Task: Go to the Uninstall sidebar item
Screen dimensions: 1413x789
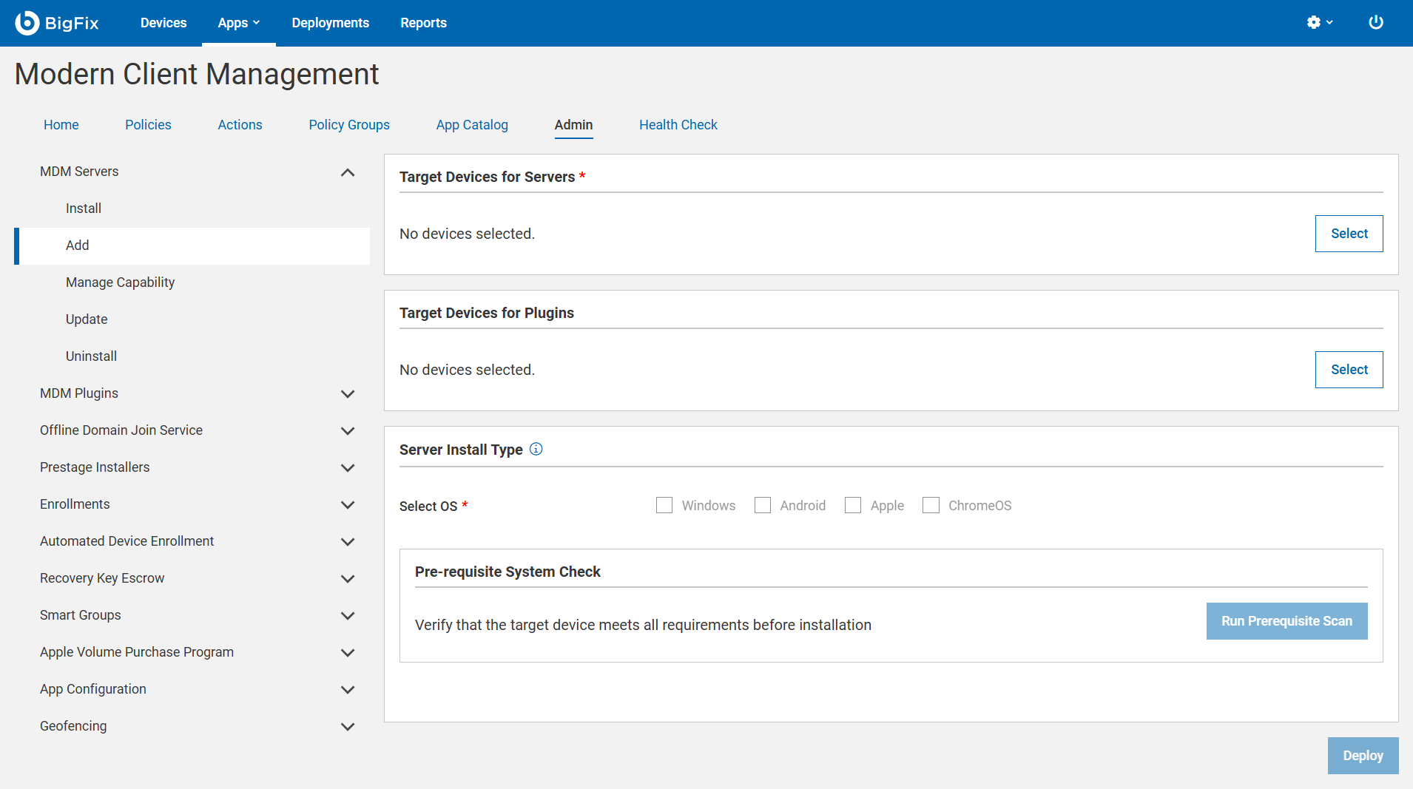Action: pos(91,356)
